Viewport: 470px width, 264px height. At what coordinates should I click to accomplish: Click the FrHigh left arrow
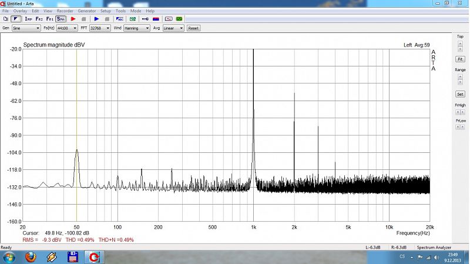tap(458, 112)
